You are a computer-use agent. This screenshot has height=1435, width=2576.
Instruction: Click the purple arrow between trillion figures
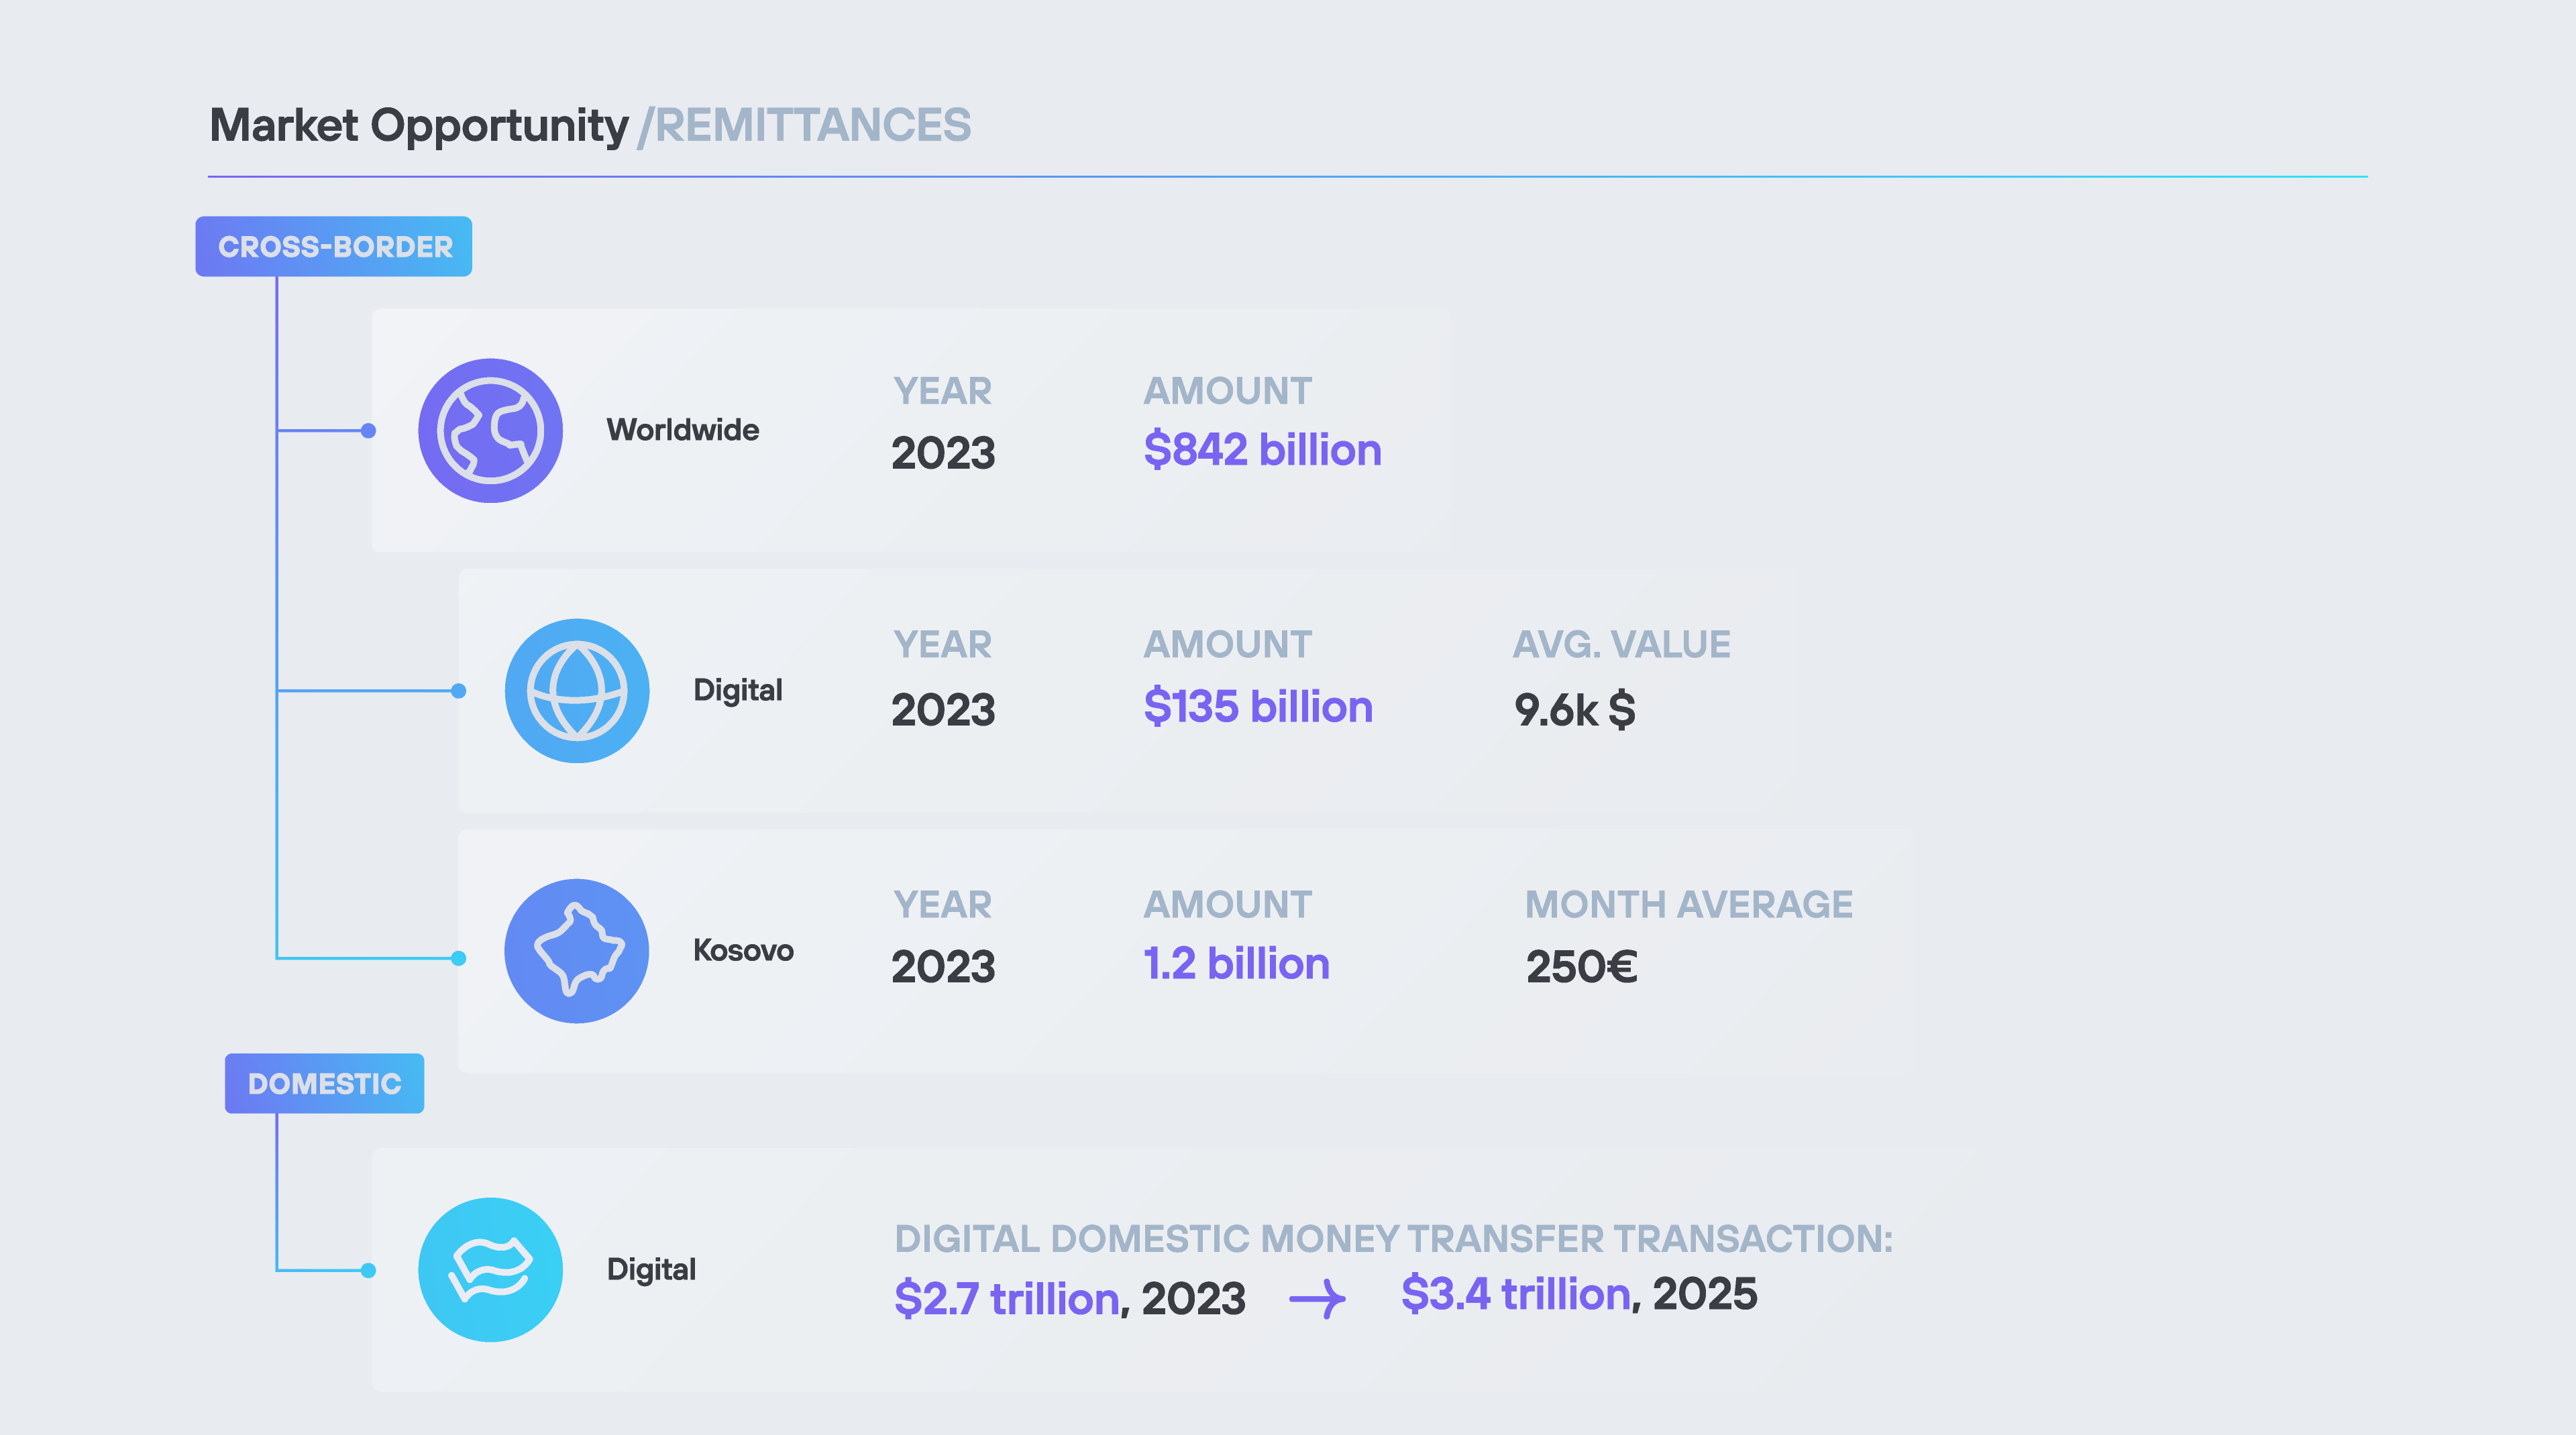click(x=1317, y=1299)
